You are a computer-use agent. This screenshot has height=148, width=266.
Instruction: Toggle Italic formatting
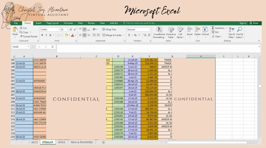coord(47,35)
